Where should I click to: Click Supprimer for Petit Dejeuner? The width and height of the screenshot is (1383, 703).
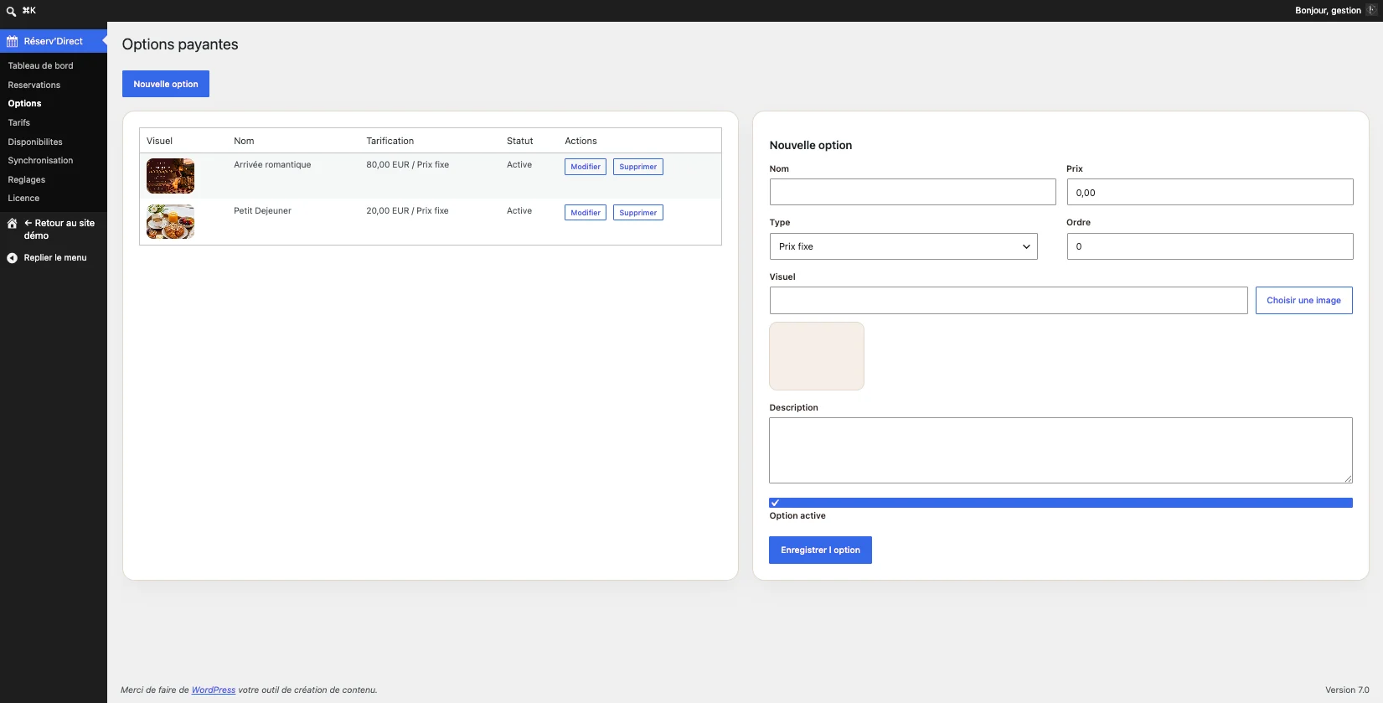[x=638, y=213]
